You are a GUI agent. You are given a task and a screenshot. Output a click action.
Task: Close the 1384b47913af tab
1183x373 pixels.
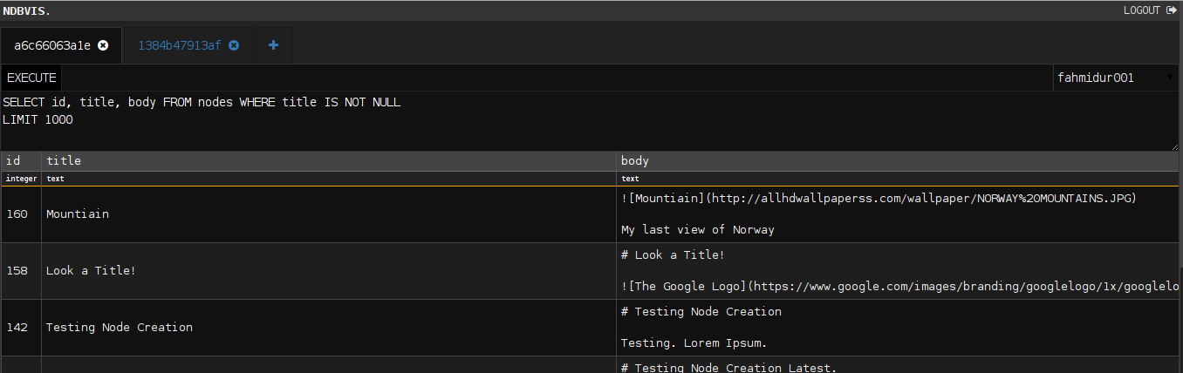click(x=234, y=45)
